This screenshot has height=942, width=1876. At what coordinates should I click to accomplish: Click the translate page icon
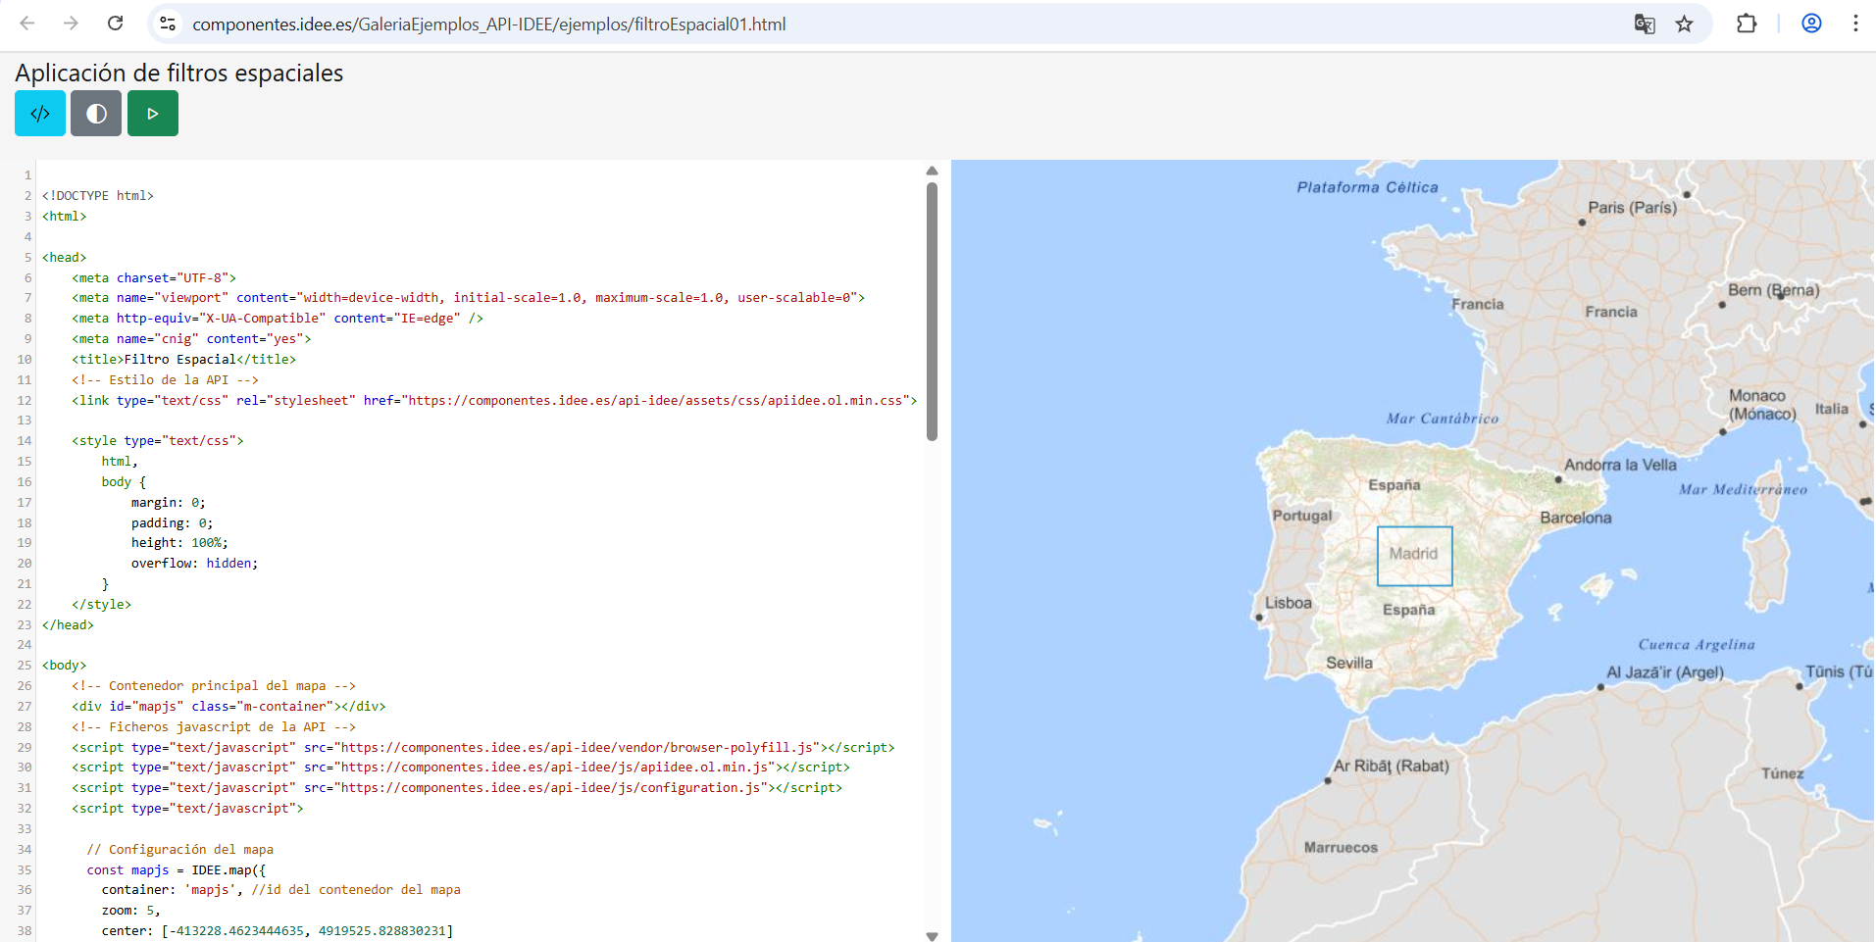click(1645, 24)
